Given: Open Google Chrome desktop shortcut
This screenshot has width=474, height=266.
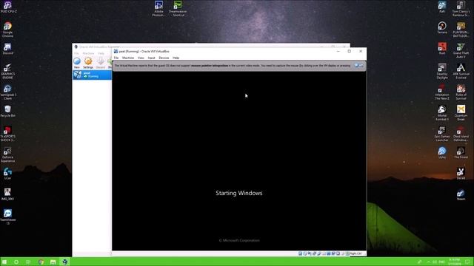Looking at the screenshot, I should tap(7, 30).
